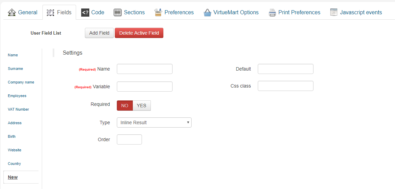
Task: Click the Variable input box
Action: pyautogui.click(x=145, y=86)
